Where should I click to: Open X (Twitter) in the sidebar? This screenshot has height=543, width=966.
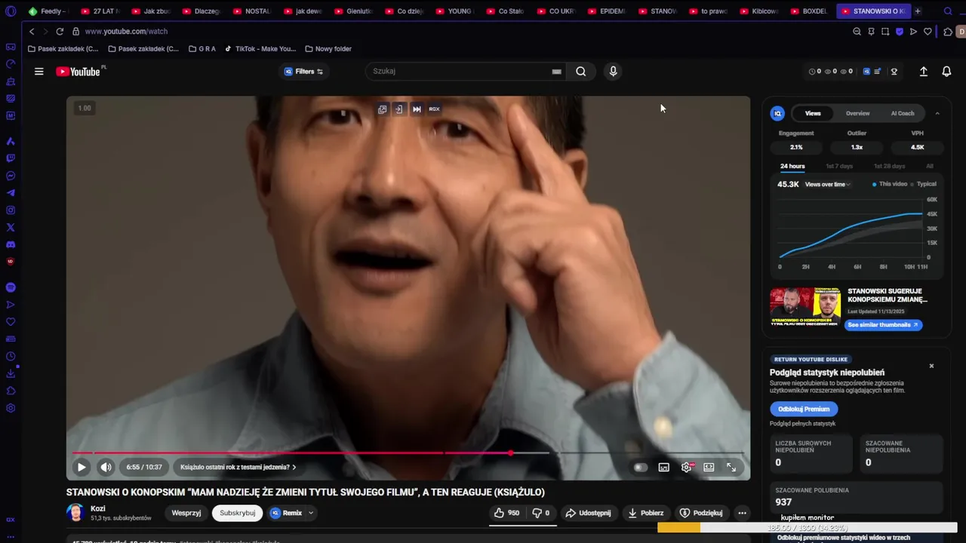(11, 228)
